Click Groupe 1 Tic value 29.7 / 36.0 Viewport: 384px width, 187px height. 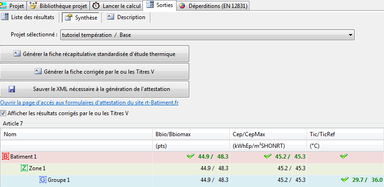(x=367, y=180)
